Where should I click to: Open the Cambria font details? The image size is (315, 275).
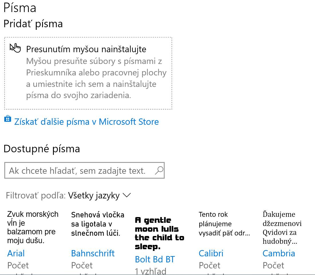[x=279, y=253]
